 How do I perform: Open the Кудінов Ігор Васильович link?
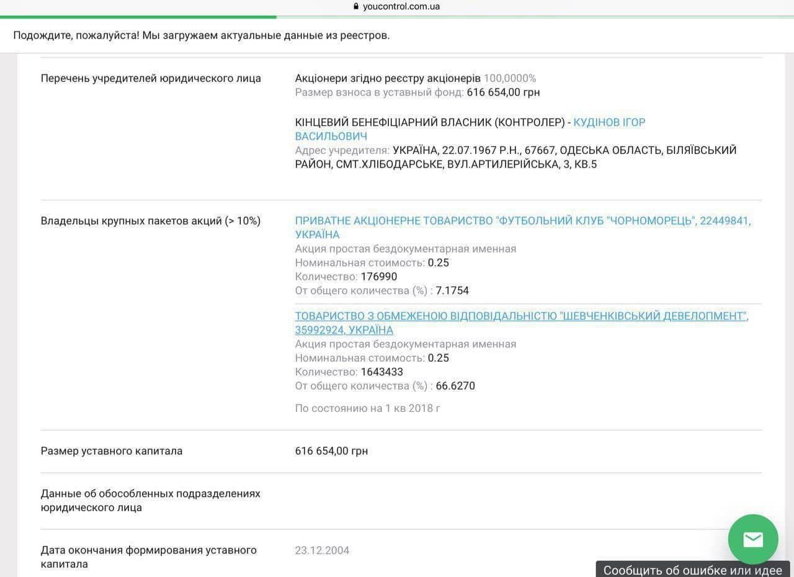click(x=470, y=129)
